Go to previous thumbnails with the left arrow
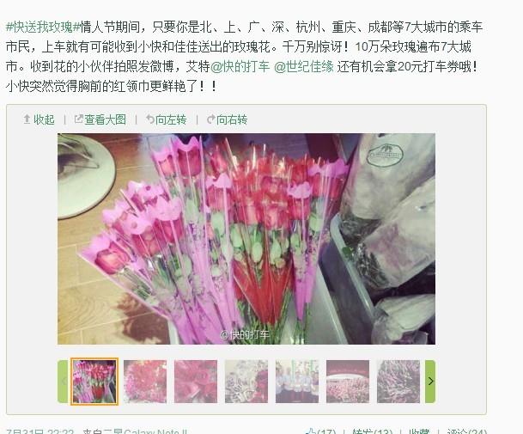Viewport: 523px width, 434px height. click(x=63, y=382)
